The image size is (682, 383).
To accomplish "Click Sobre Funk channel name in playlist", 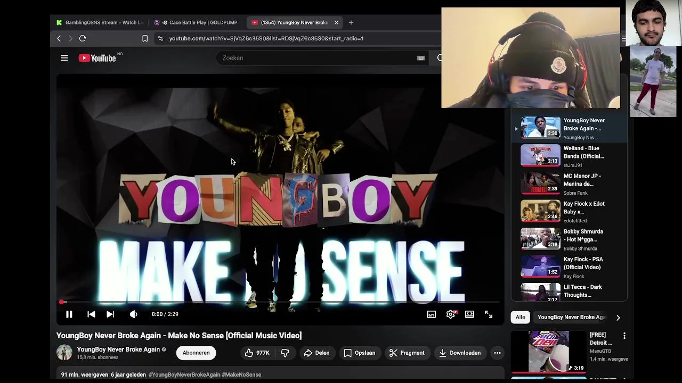I will (x=575, y=193).
